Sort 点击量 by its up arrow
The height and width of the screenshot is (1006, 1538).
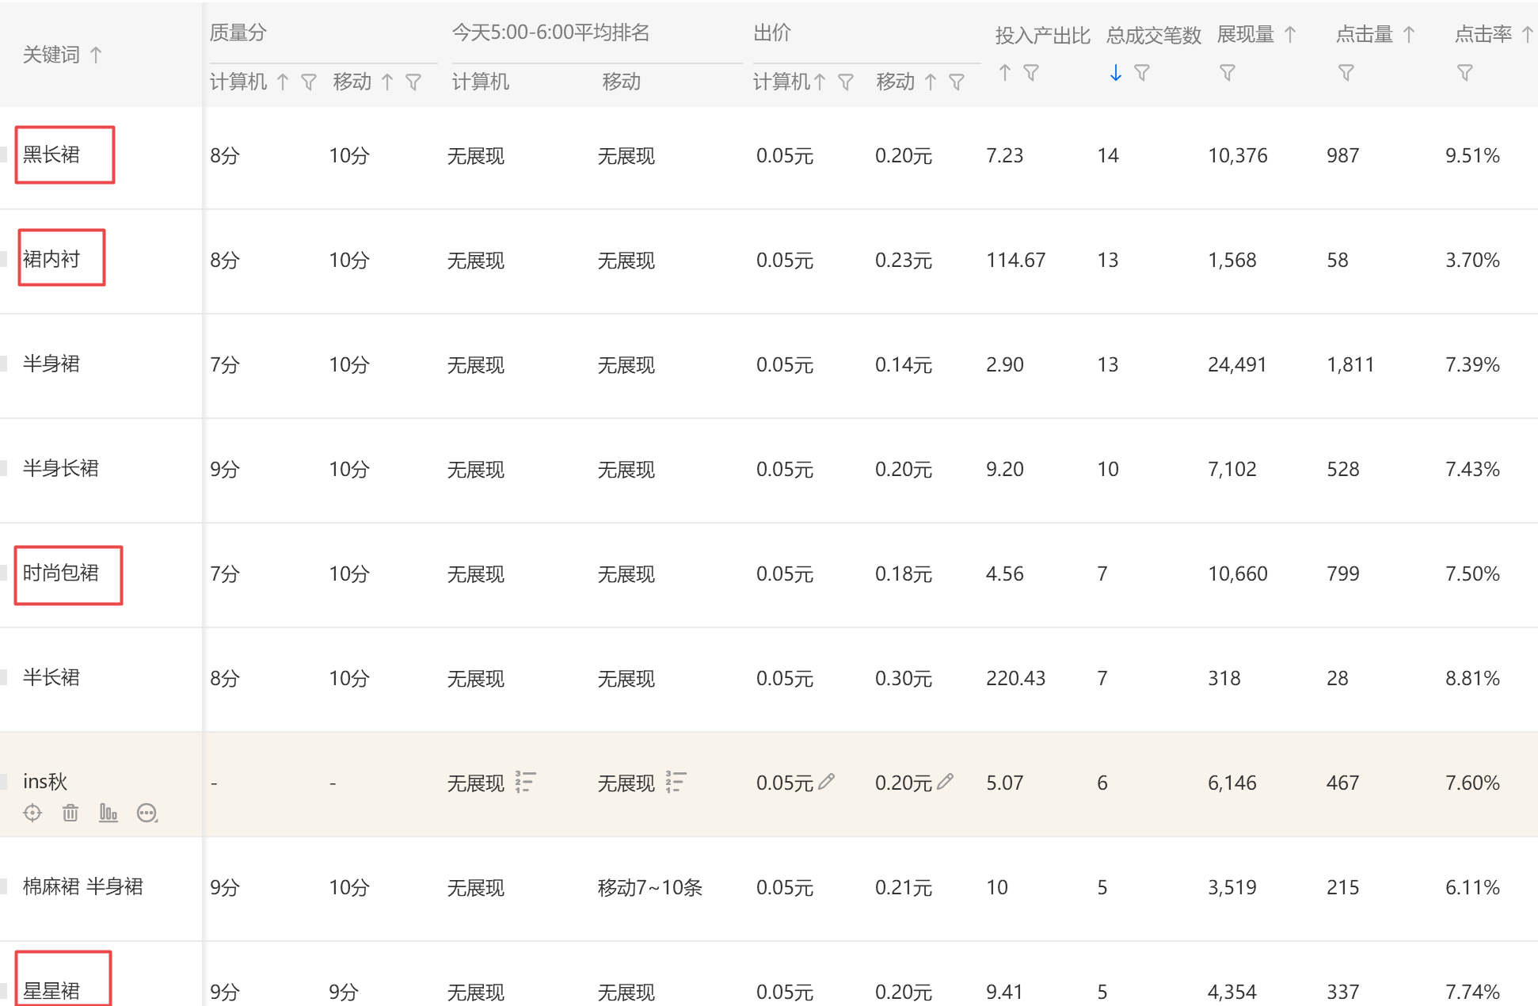point(1409,34)
